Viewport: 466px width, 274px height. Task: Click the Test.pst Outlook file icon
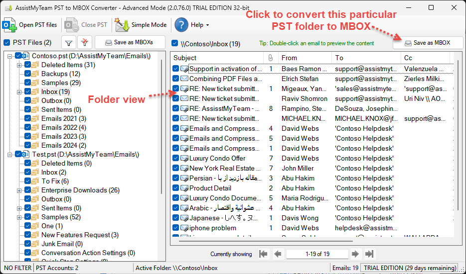[x=25, y=154]
